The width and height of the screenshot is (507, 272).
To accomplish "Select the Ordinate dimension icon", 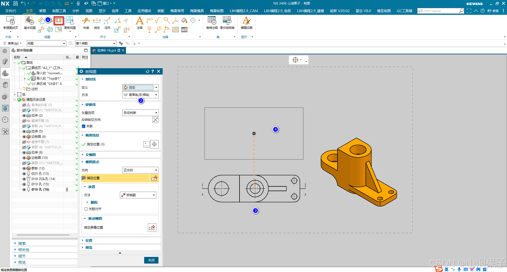I will pyautogui.click(x=126, y=30).
